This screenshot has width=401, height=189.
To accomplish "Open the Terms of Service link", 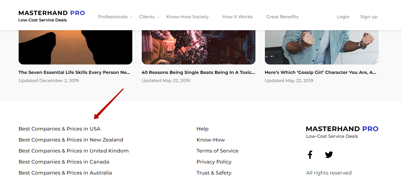I will click(217, 151).
